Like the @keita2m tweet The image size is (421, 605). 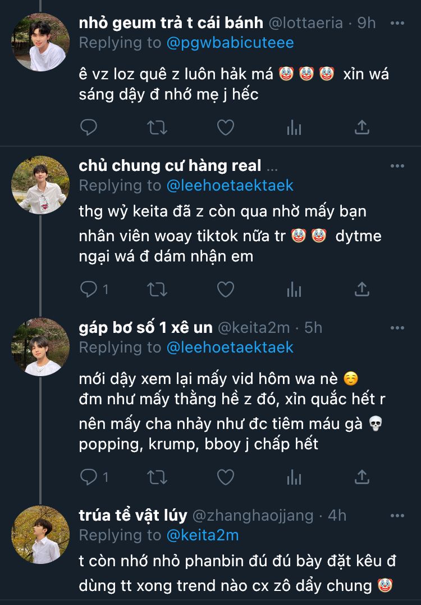coord(225,477)
